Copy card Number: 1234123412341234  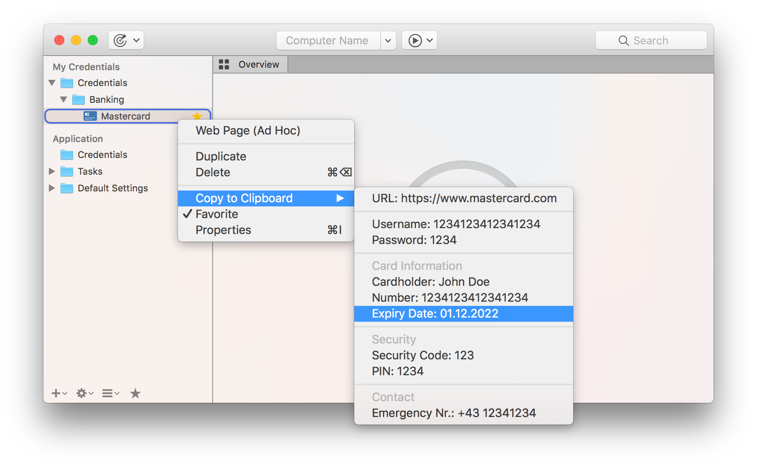point(464,298)
